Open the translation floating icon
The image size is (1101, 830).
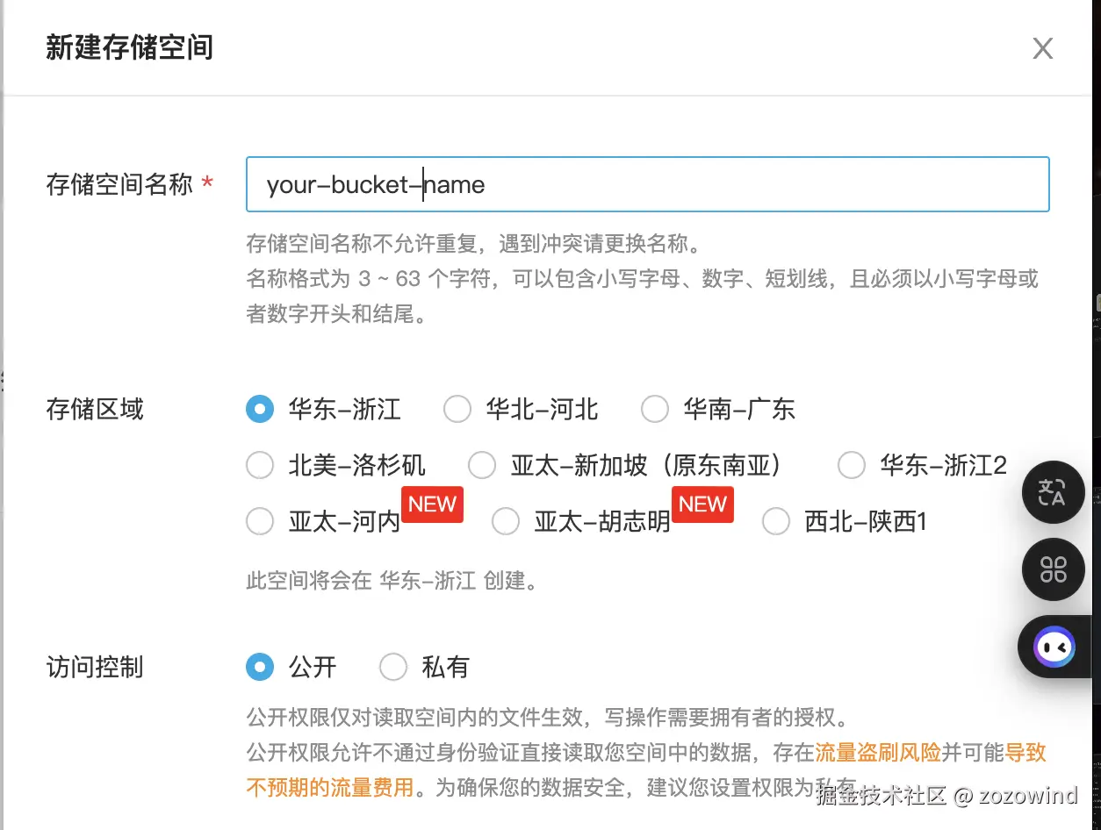[x=1053, y=492]
